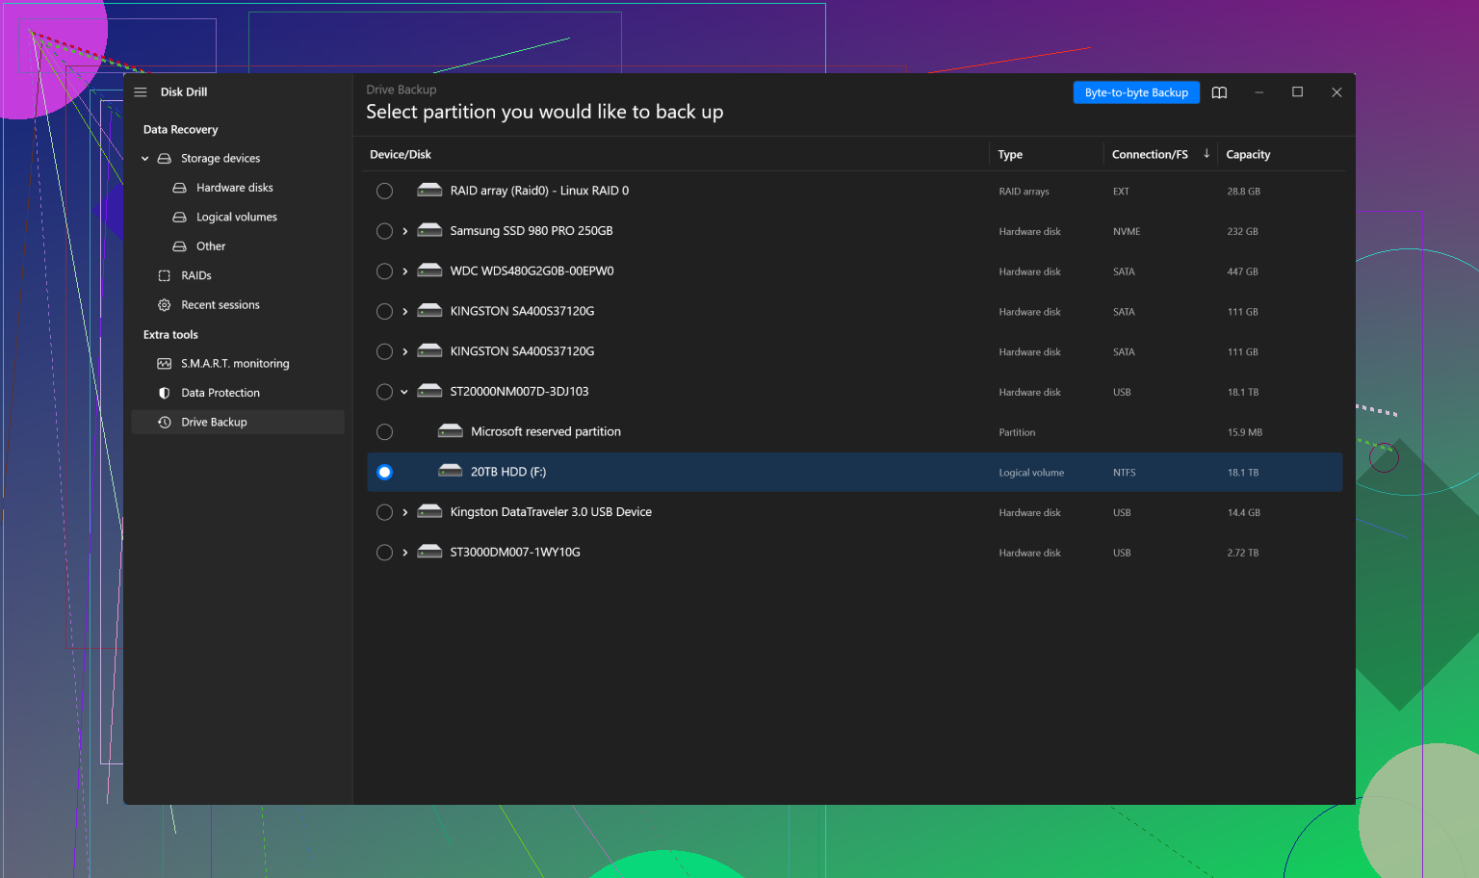Click the Recent sessions gear icon

point(165,305)
